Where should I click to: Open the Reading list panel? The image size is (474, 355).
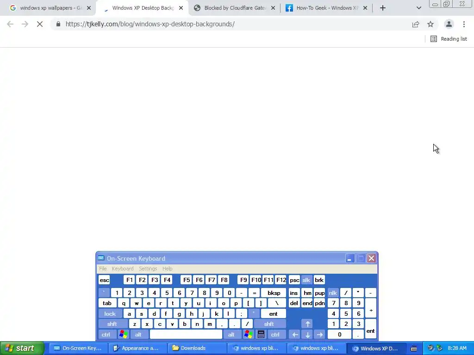pos(449,39)
